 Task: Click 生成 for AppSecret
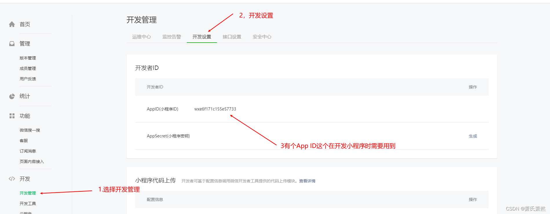[x=473, y=136]
